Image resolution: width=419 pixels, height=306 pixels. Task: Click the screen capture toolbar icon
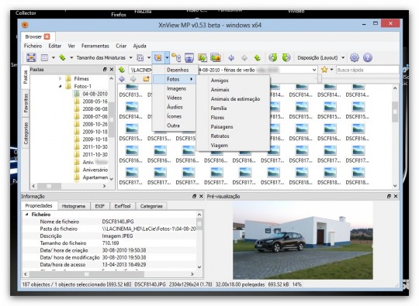point(189,57)
